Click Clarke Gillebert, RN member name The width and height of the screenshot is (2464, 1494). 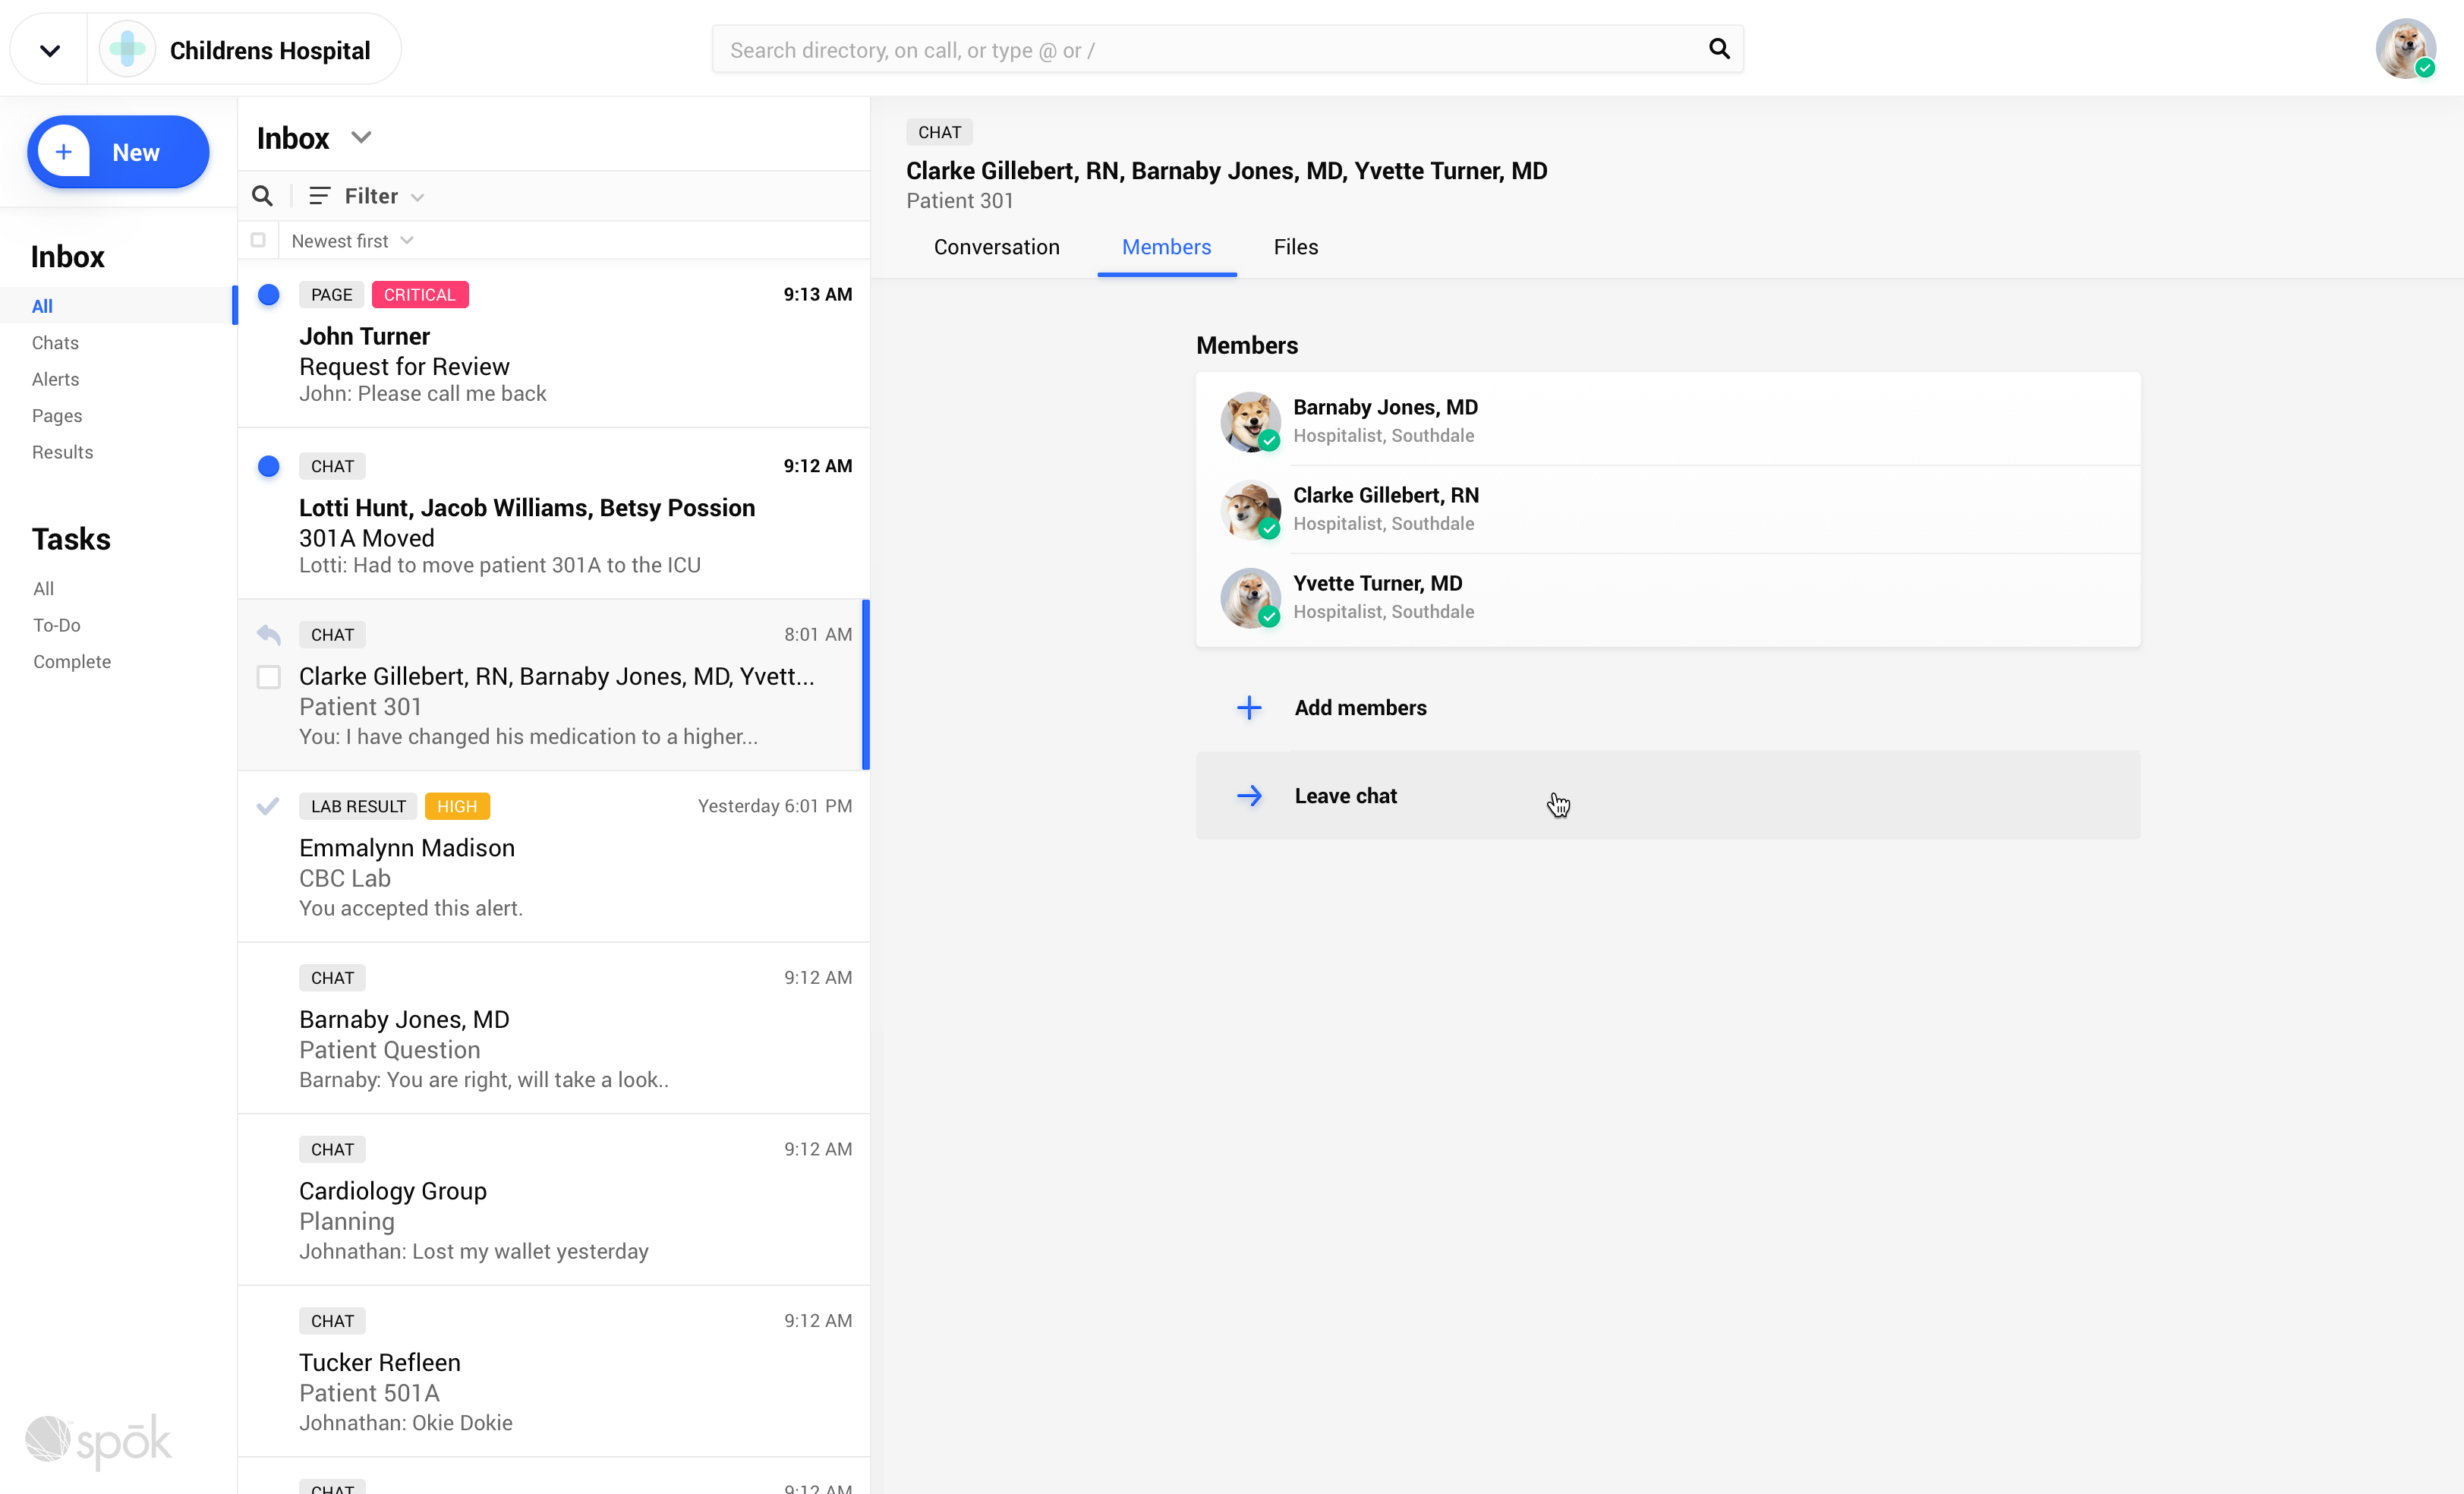pos(1386,495)
